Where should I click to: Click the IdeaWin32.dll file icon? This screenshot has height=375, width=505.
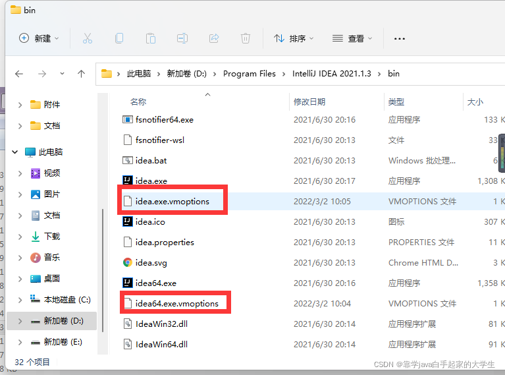coord(128,324)
